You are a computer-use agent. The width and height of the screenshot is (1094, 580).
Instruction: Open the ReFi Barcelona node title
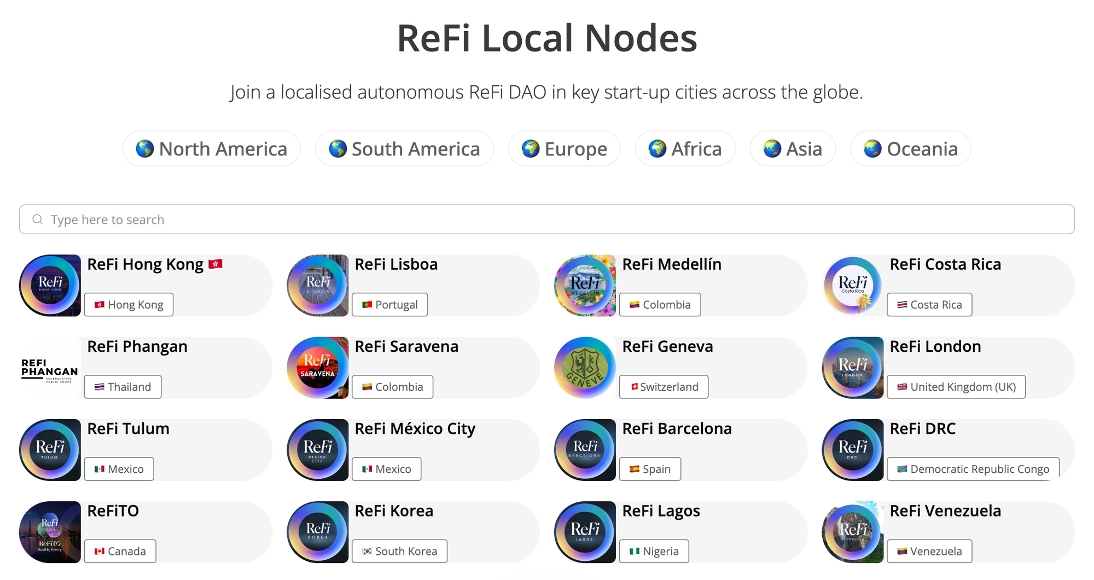point(677,428)
